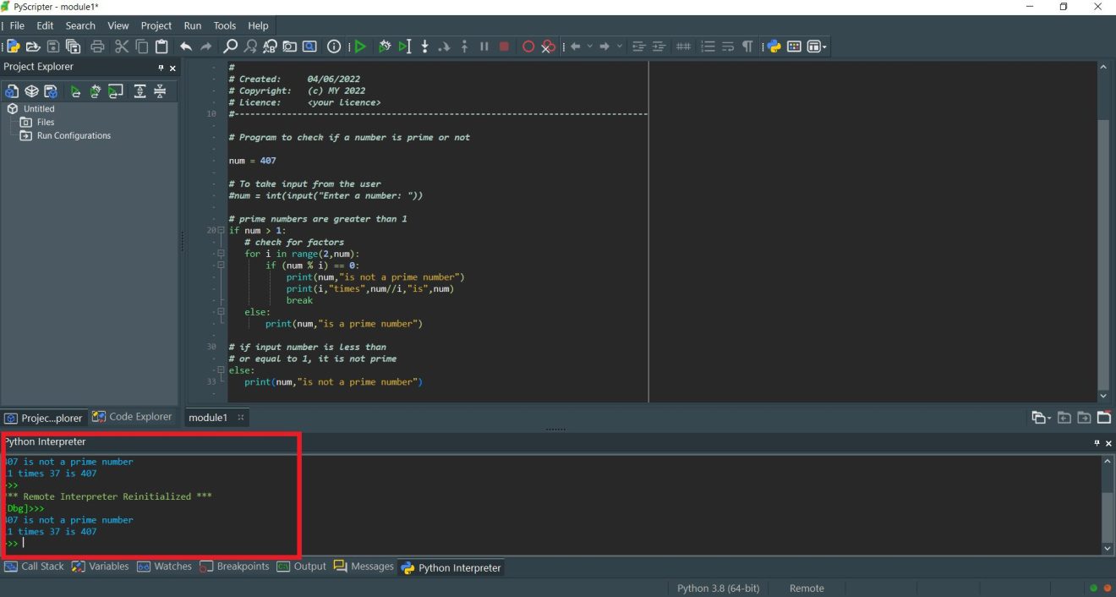1116x597 pixels.
Task: Open the Run menu
Action: 192,25
